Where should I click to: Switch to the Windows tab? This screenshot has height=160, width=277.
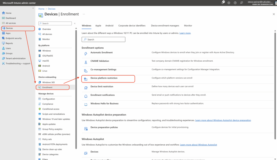click(86, 26)
